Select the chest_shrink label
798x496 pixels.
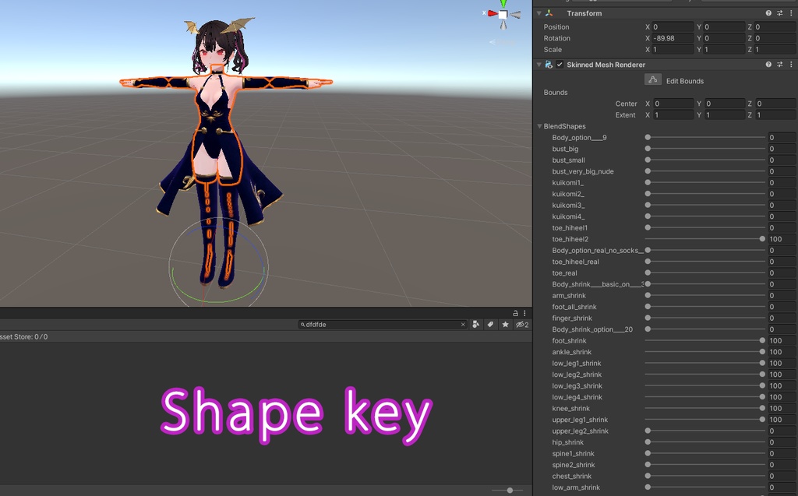(x=571, y=477)
